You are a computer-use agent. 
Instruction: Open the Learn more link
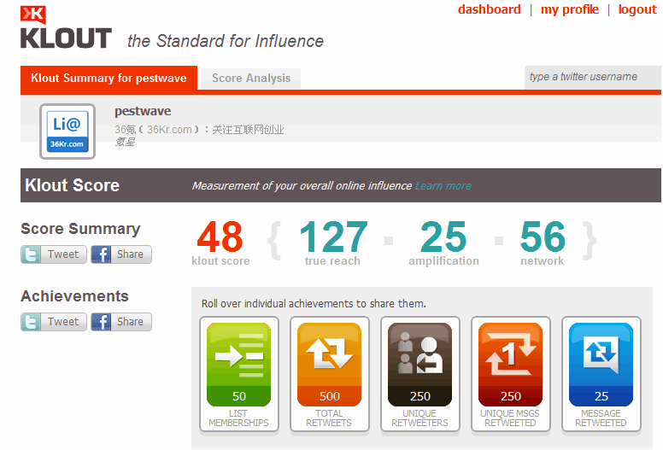point(443,186)
